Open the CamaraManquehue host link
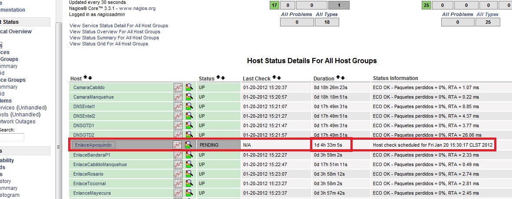Viewport: 512px width, 199px height. click(x=93, y=97)
